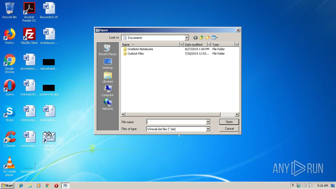The width and height of the screenshot is (336, 189).
Task: Select Acrobat Reader DC desktop icon
Action: click(29, 12)
